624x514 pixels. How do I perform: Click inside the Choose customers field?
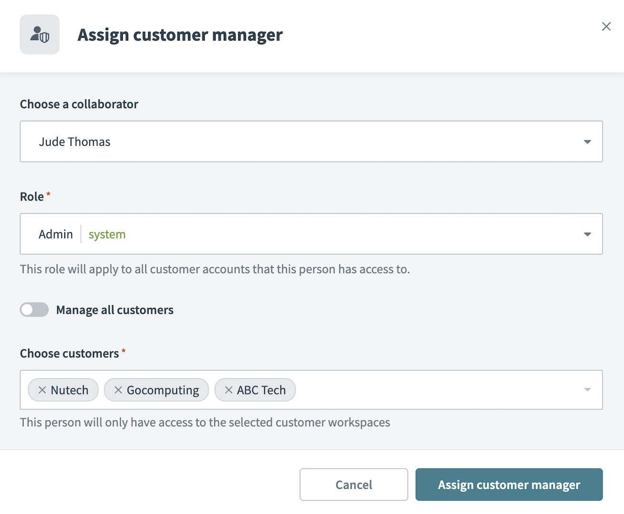[x=405, y=390]
